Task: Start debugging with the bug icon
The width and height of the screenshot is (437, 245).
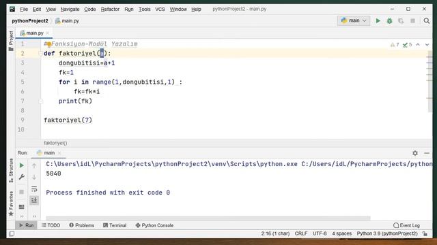Action: (x=390, y=21)
